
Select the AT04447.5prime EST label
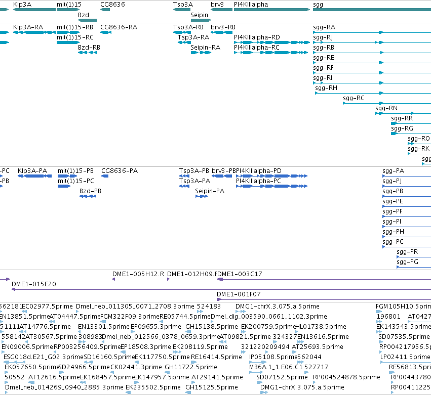(x=75, y=317)
